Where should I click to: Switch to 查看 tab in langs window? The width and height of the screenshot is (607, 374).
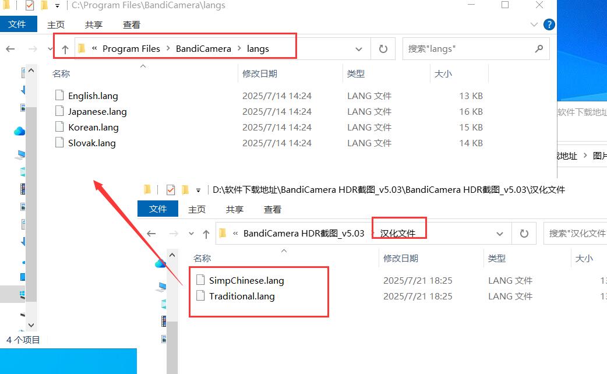click(x=132, y=25)
